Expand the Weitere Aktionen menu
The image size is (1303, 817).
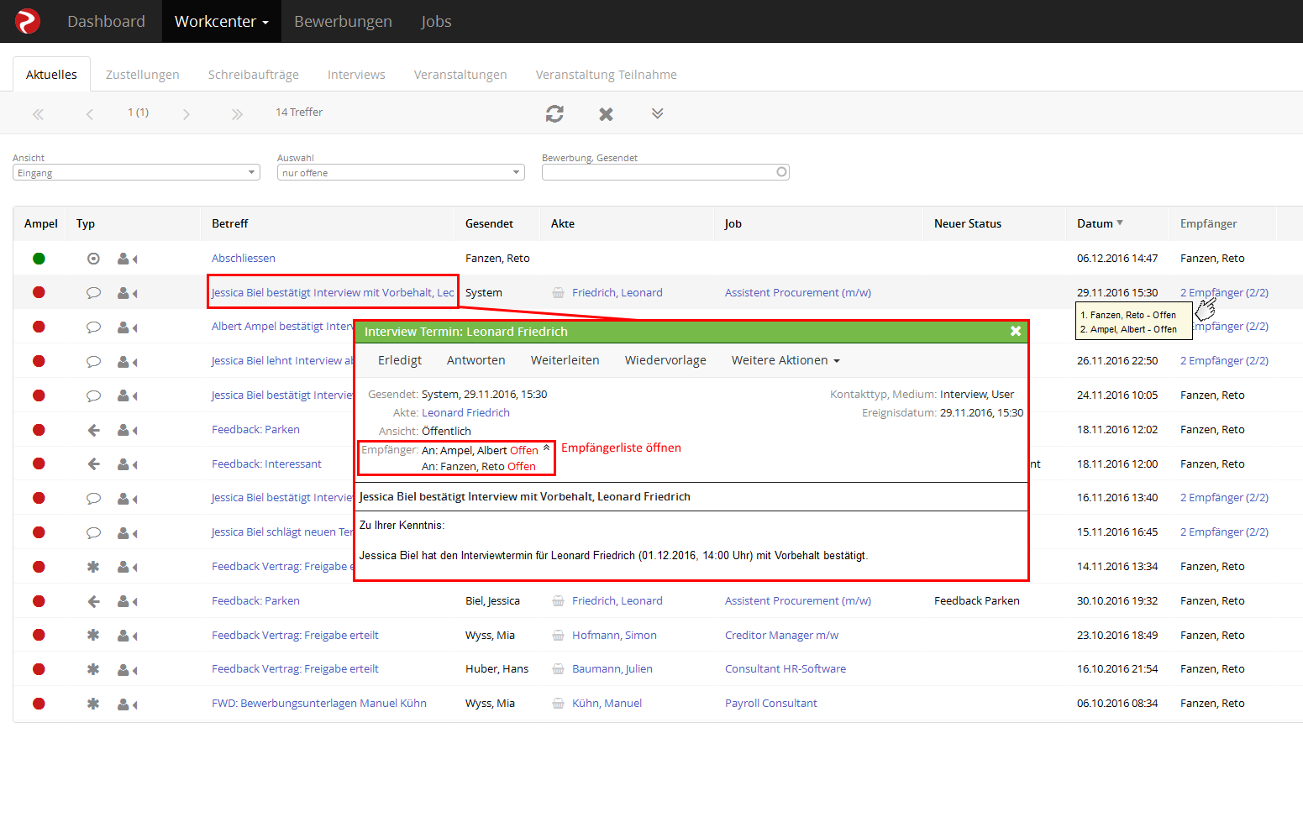(785, 360)
